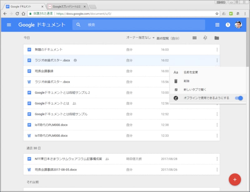Open options menu for 無題のドキュメント
This screenshot has height=192, width=250.
pos(217,49)
